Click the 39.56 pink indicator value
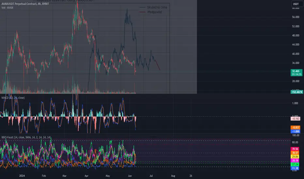 [295, 149]
